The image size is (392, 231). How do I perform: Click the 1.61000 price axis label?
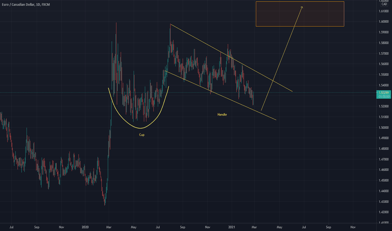pos(384,11)
